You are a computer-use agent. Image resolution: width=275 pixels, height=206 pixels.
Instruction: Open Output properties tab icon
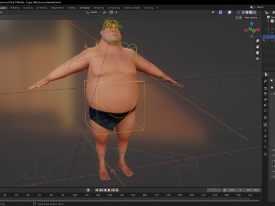(x=265, y=94)
